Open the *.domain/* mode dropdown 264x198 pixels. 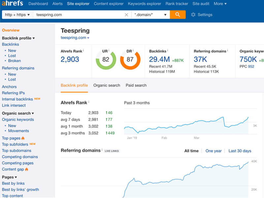coord(150,15)
